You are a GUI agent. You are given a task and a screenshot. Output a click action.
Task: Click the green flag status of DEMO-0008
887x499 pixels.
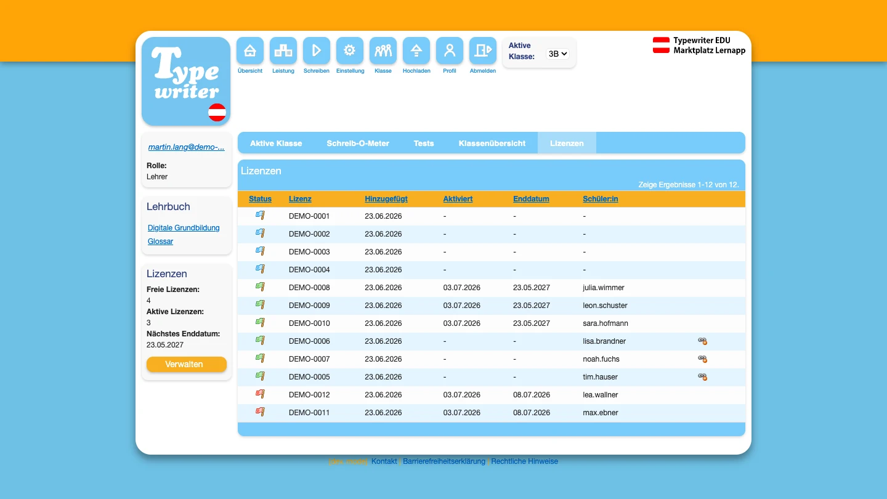pyautogui.click(x=260, y=287)
